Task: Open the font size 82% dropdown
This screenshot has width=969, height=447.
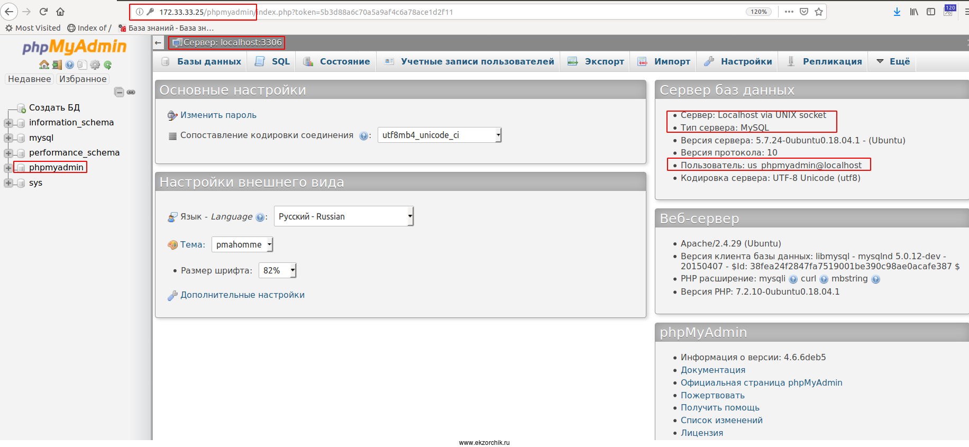Action: [277, 270]
